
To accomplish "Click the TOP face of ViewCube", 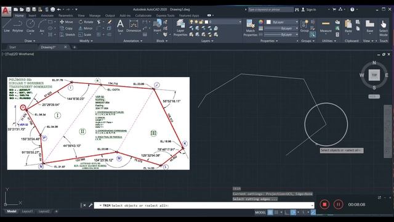I will click(x=374, y=75).
